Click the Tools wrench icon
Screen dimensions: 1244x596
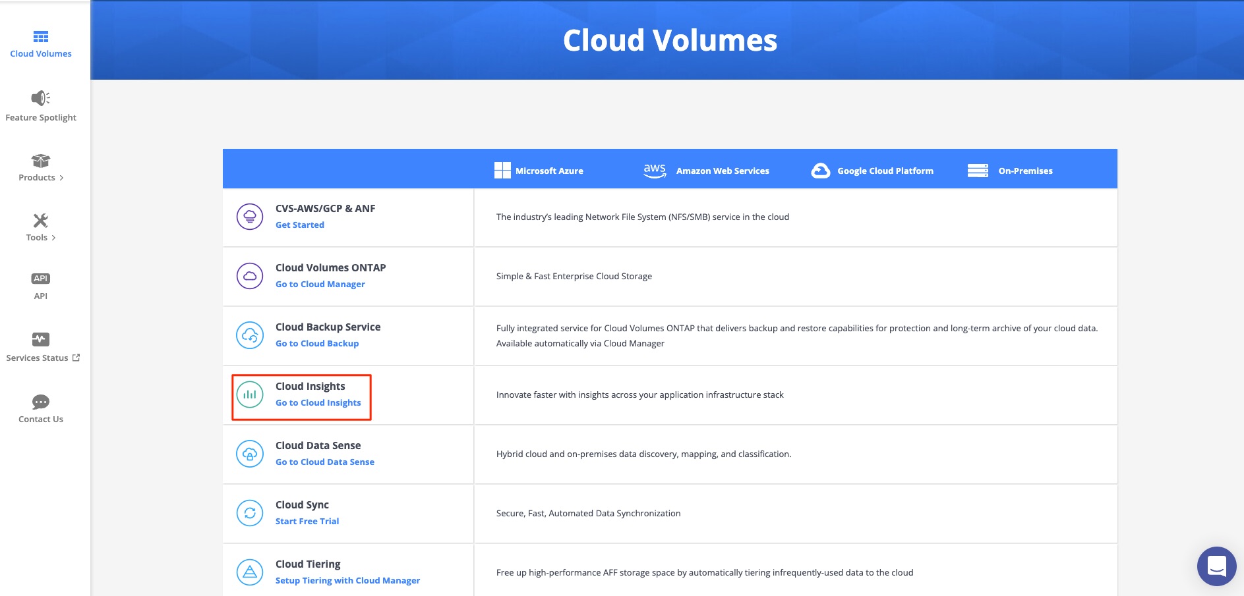41,221
